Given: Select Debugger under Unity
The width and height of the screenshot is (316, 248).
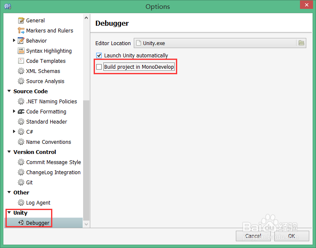Looking at the screenshot, I should pyautogui.click(x=38, y=223).
